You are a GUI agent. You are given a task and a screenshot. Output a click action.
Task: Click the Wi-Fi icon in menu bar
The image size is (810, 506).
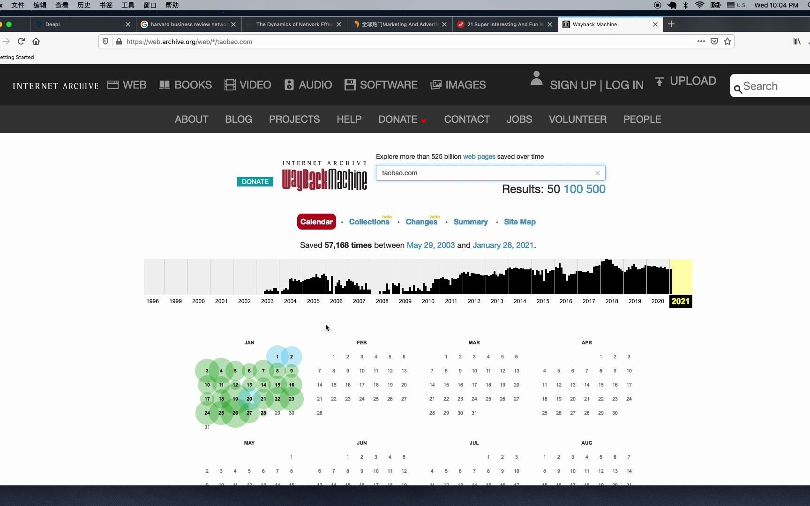coord(699,5)
